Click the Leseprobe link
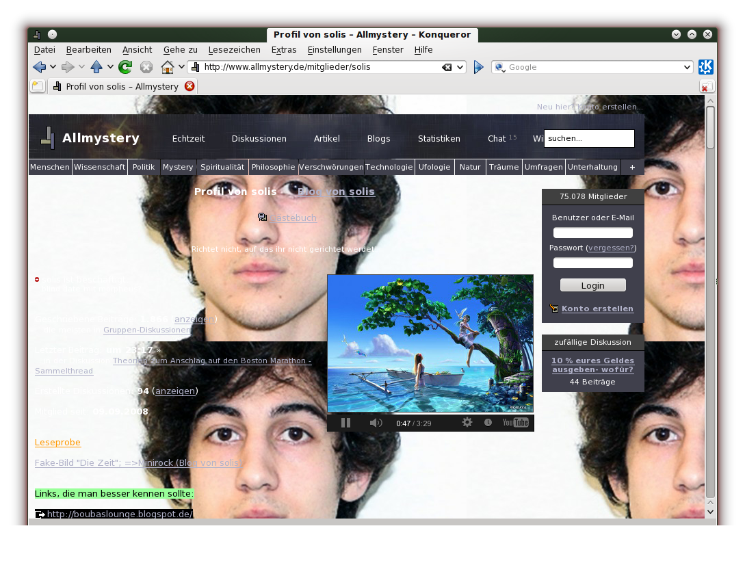 tap(57, 443)
